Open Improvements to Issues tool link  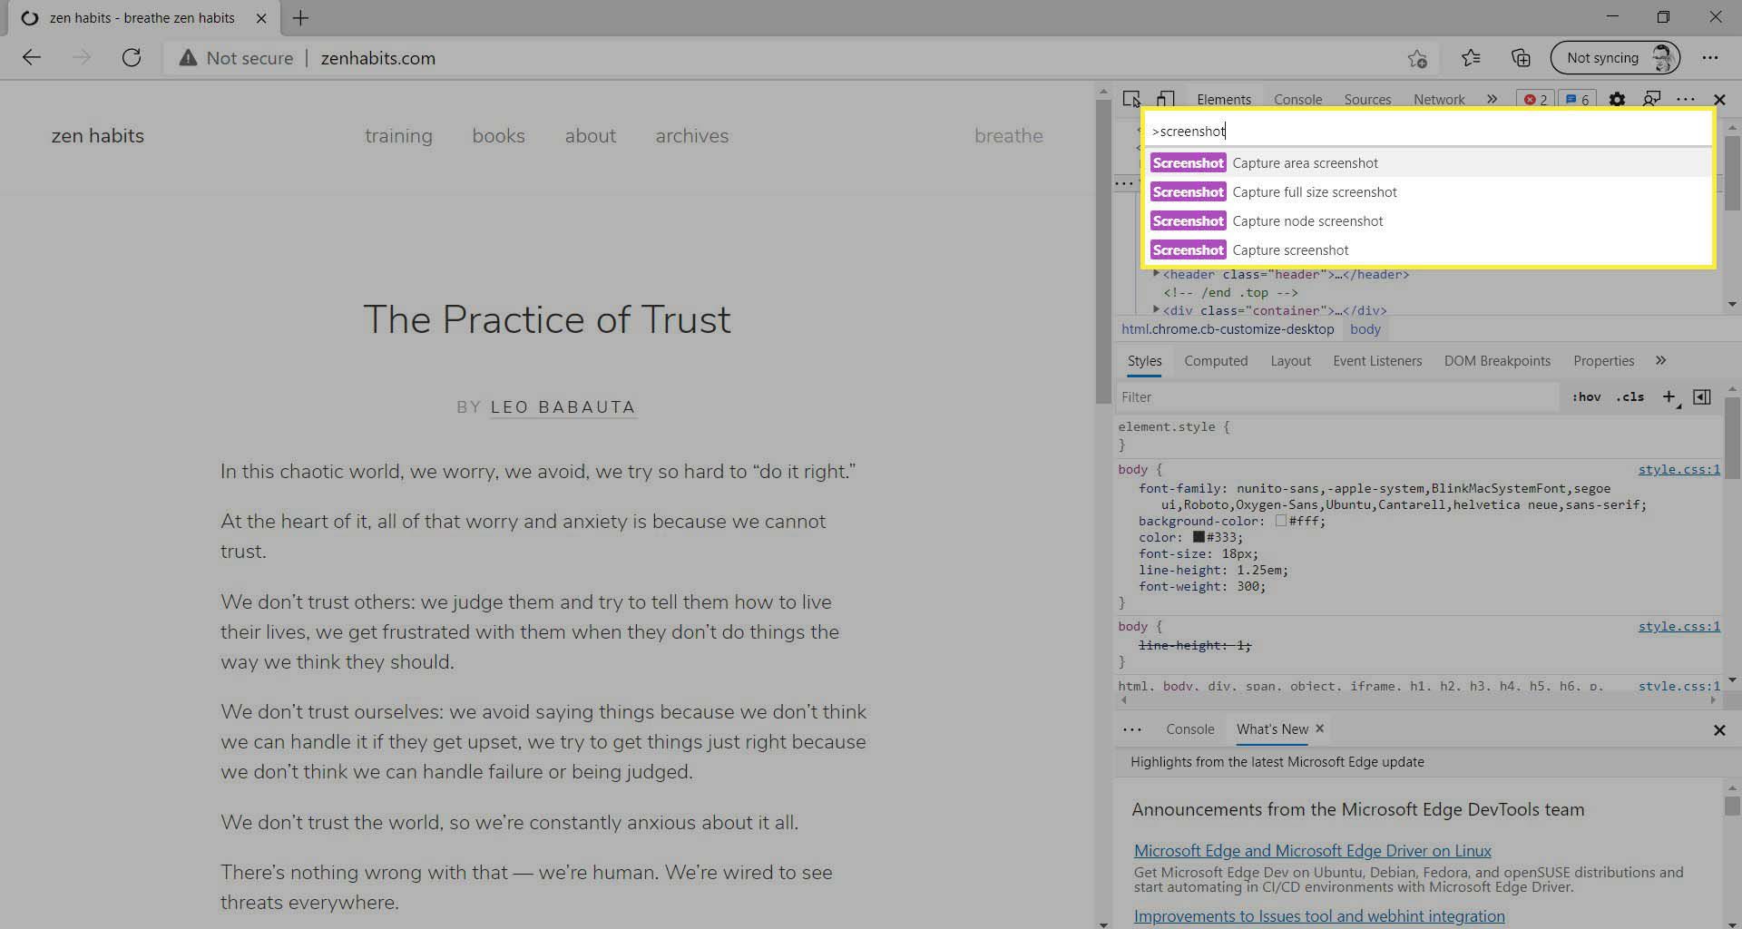(x=1319, y=916)
